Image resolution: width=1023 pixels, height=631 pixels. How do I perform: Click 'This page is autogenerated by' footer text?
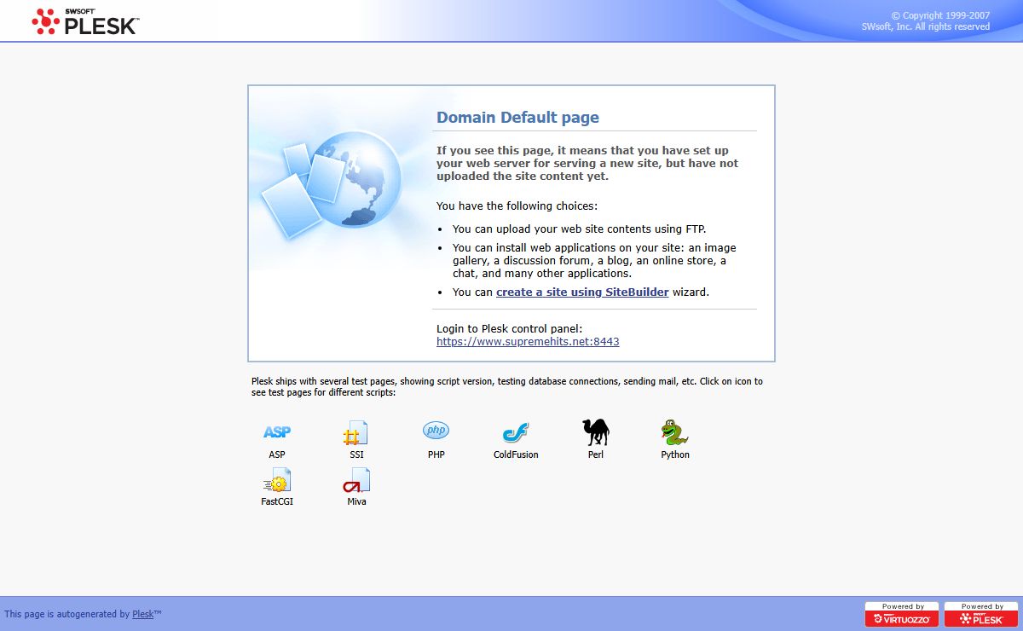tap(67, 614)
